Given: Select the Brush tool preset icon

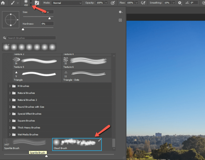Looking at the screenshot, I should 13,3.
